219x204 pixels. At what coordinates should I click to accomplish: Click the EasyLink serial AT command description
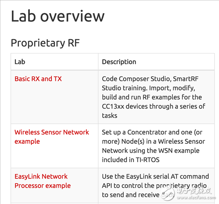pyautogui.click(x=155, y=186)
